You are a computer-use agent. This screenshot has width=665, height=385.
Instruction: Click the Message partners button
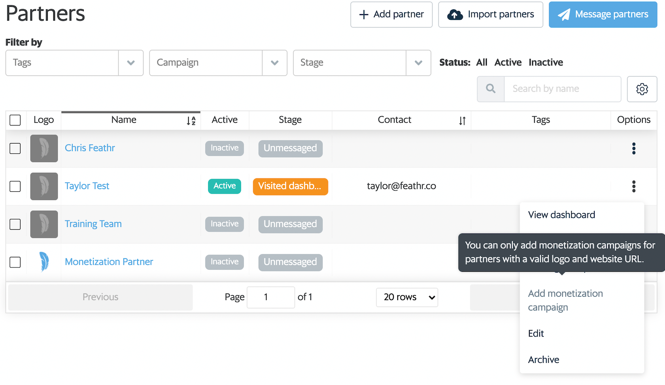pos(603,15)
